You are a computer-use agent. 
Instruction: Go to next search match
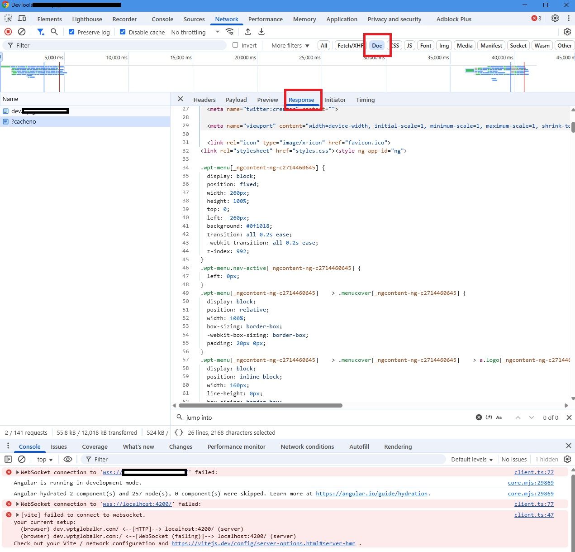(532, 418)
